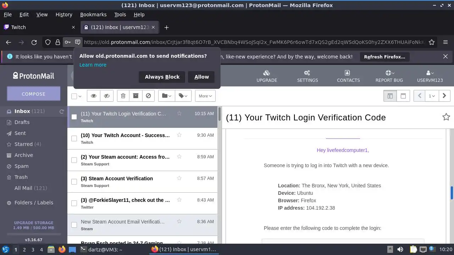The width and height of the screenshot is (454, 255).
Task: Move selected mail to trash (trash can icon)
Action: [x=123, y=96]
